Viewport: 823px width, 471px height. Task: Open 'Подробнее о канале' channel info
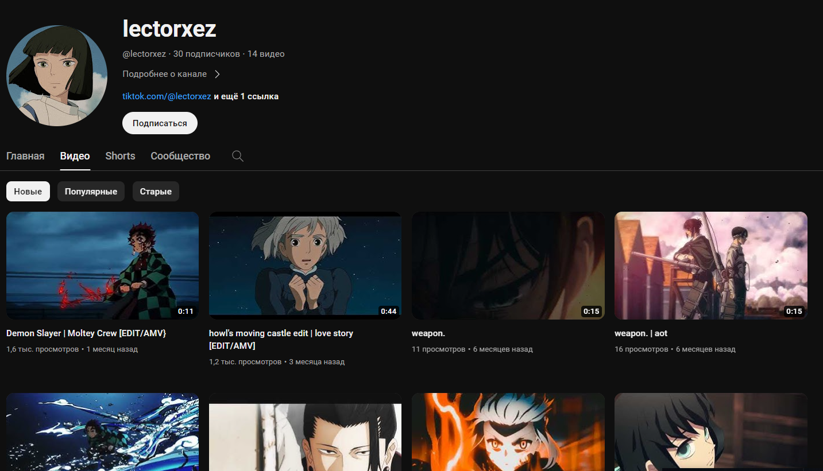(165, 74)
